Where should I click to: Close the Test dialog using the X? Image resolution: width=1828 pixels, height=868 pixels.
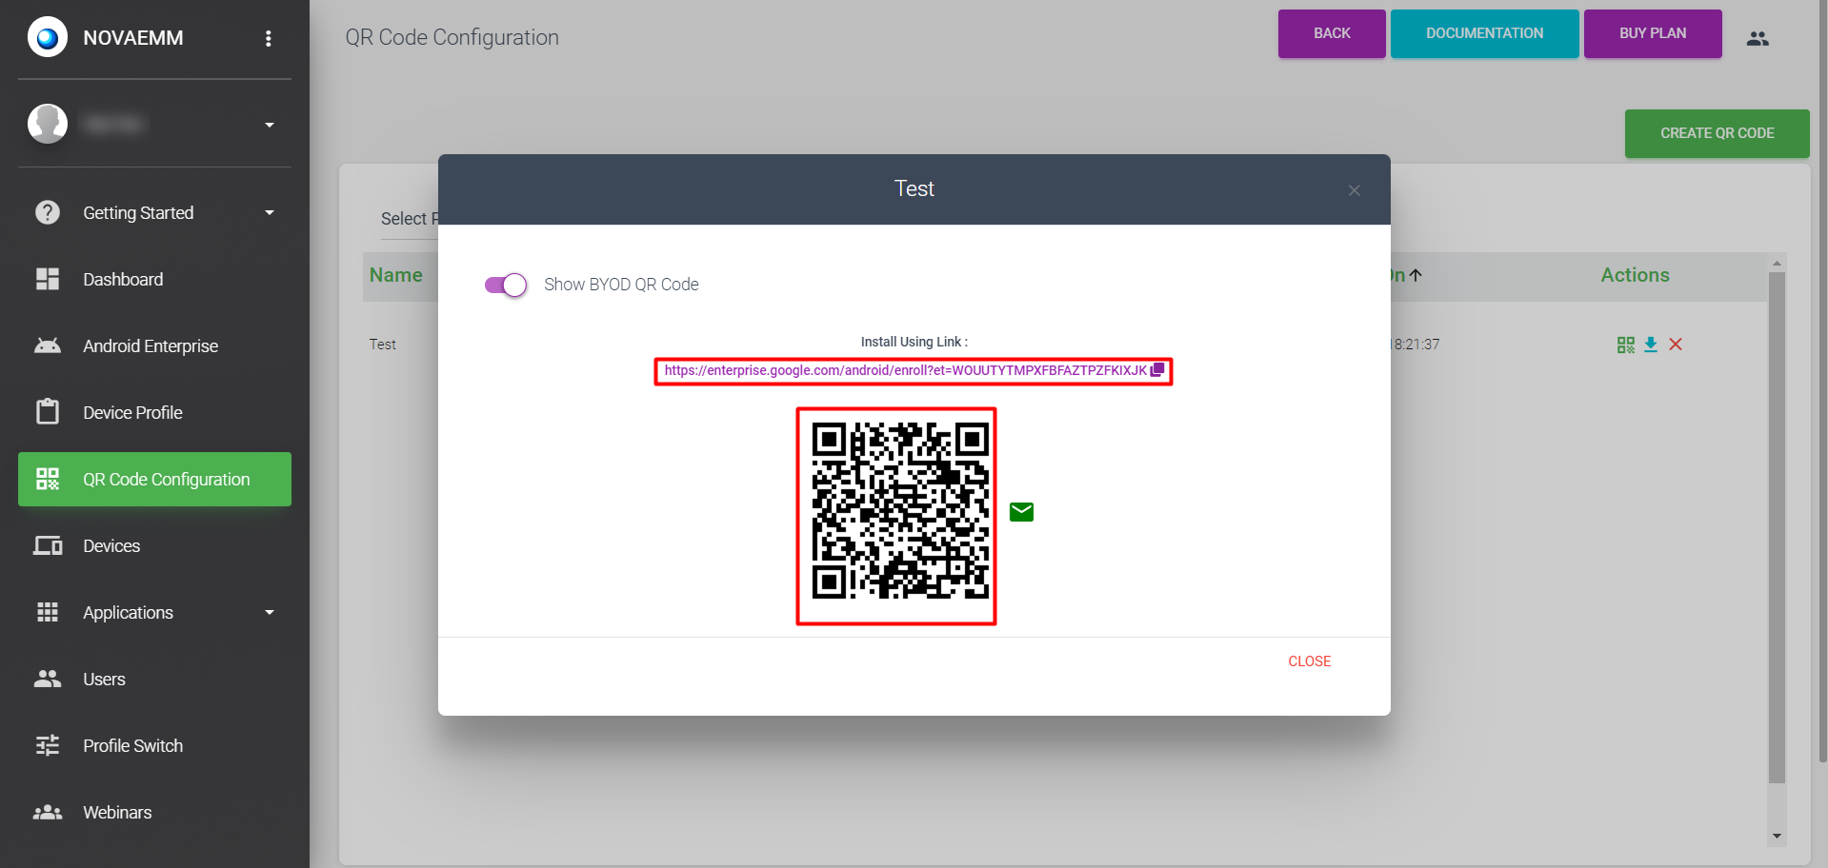1354,190
